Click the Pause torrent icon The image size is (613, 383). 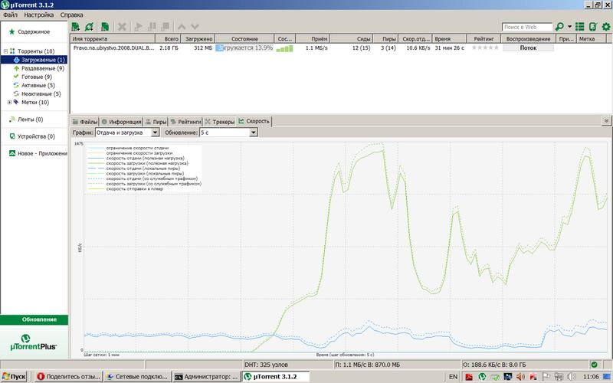[x=152, y=27]
